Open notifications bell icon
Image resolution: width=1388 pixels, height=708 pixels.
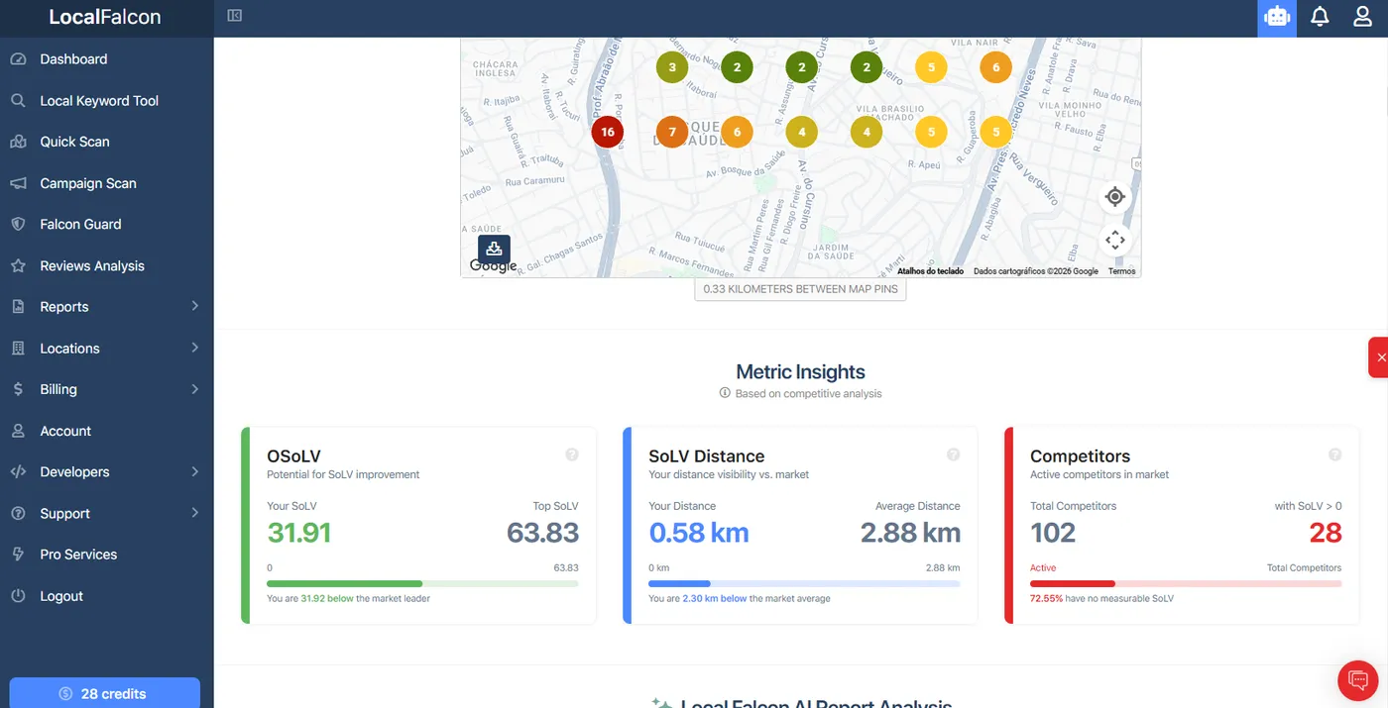pyautogui.click(x=1320, y=17)
